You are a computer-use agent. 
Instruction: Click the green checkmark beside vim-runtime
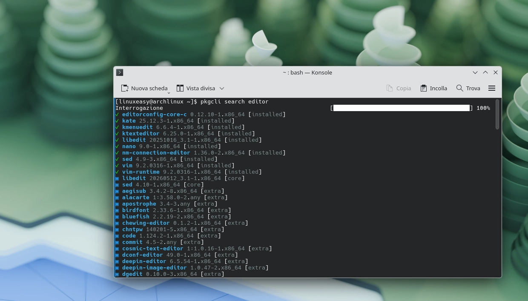click(x=117, y=172)
